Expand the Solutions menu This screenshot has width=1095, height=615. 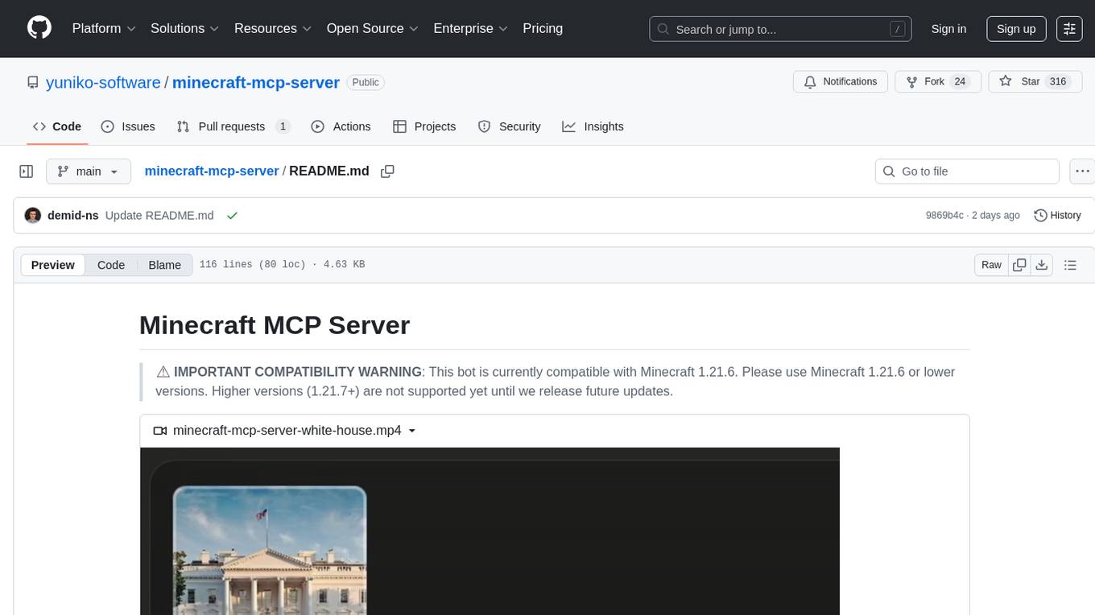point(185,28)
